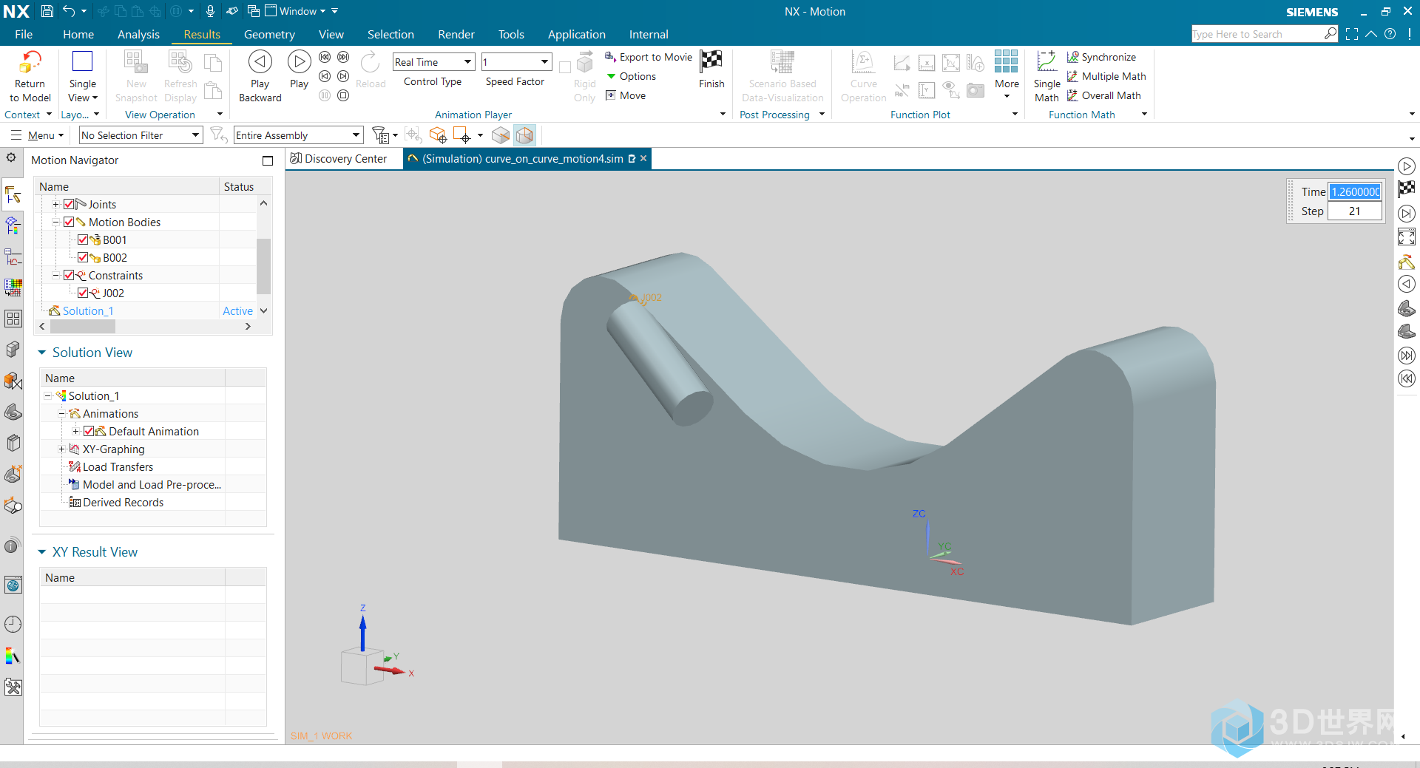Toggle Joints checkbox in navigator
The width and height of the screenshot is (1420, 768).
(70, 204)
